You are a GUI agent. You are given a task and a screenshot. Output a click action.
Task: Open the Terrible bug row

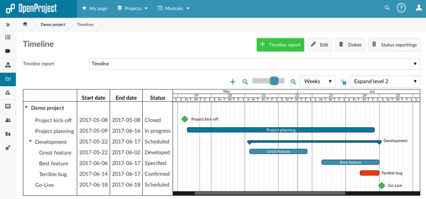[x=53, y=175]
